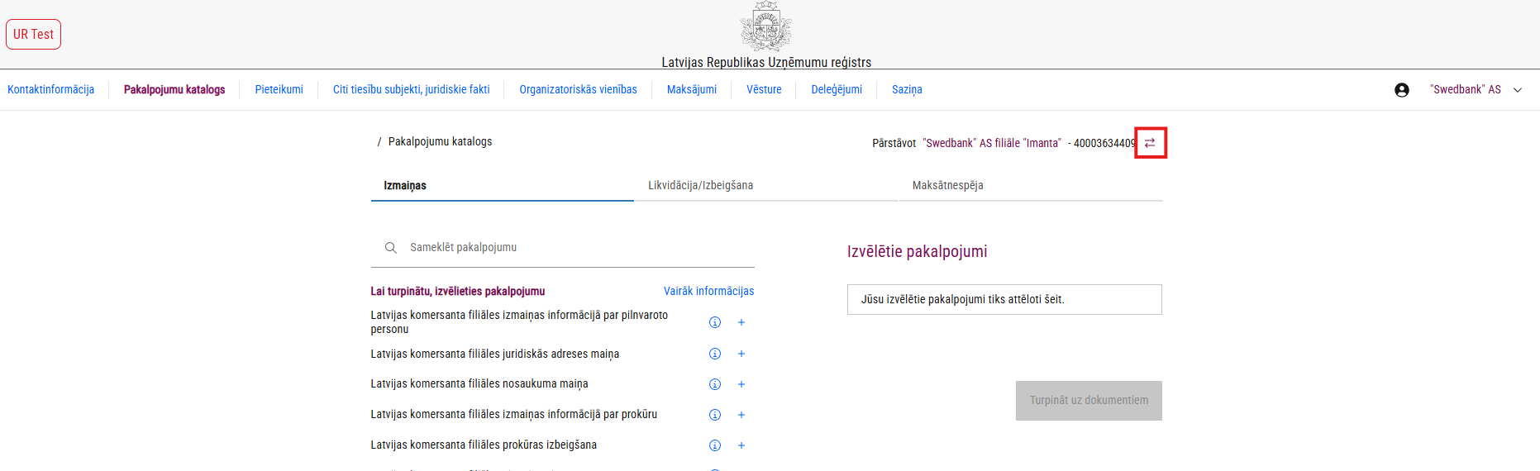
Task: Go to Pieteikumi in the navigation
Action: (x=279, y=89)
